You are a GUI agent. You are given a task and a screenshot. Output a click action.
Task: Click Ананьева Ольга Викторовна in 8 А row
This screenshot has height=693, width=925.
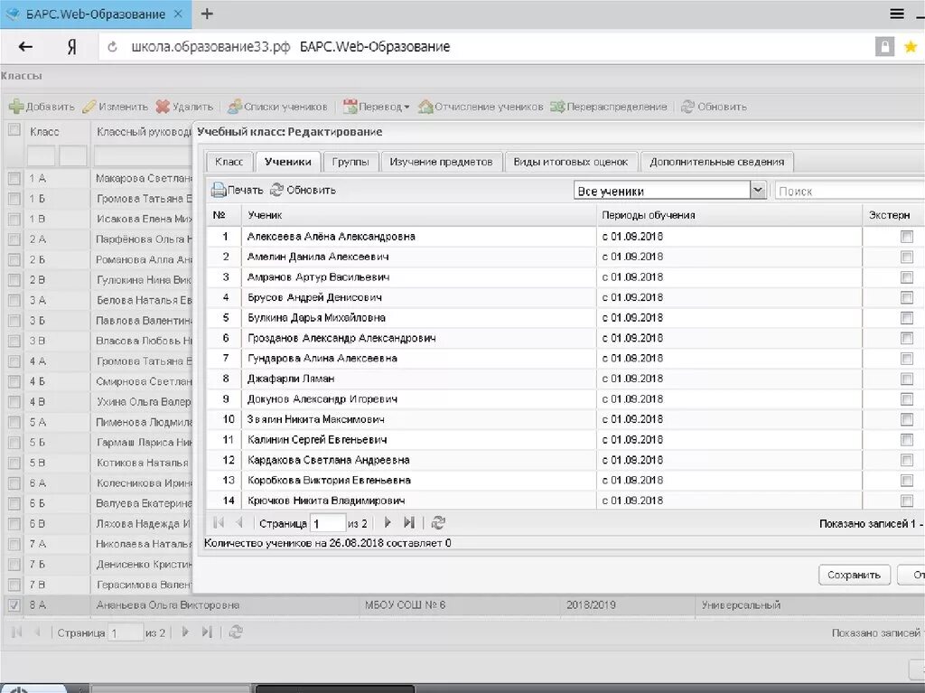[168, 605]
